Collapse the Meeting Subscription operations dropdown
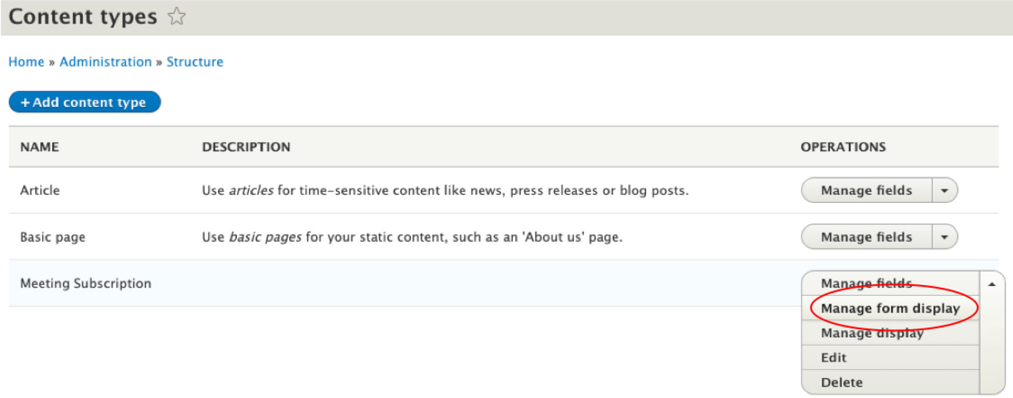 pyautogui.click(x=992, y=284)
